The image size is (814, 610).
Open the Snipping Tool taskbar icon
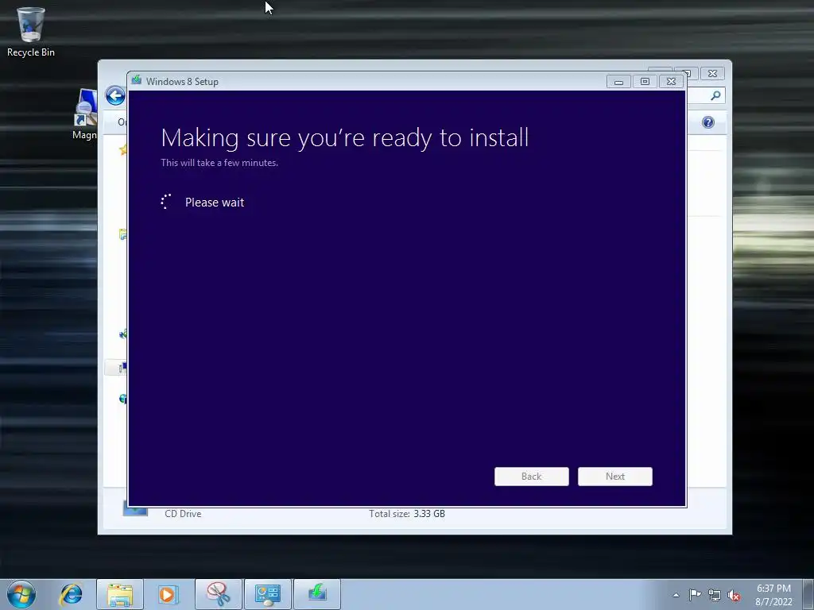click(x=219, y=594)
